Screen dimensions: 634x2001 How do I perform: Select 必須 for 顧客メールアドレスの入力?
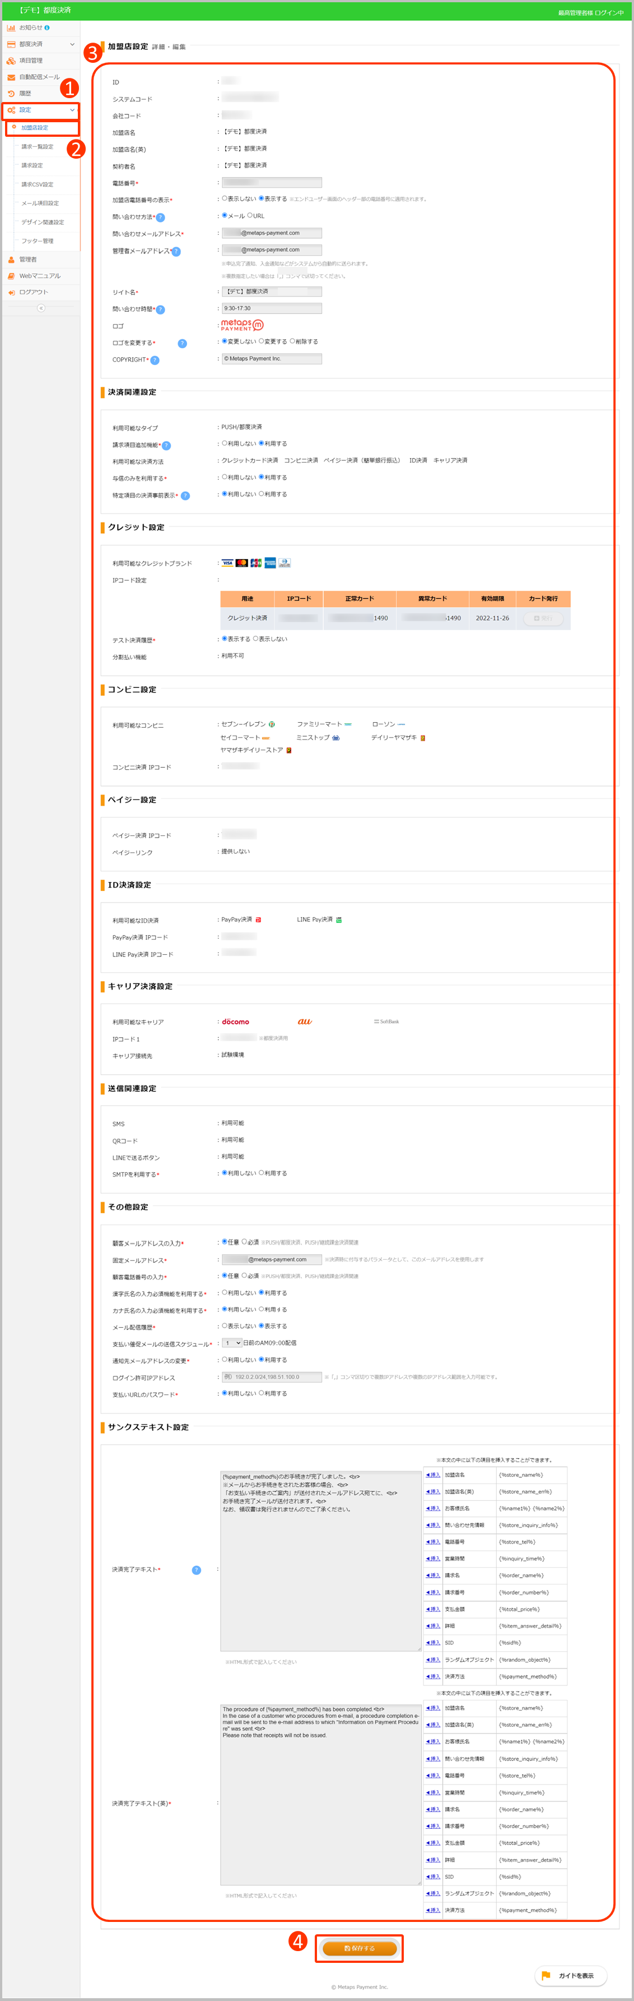[244, 1242]
